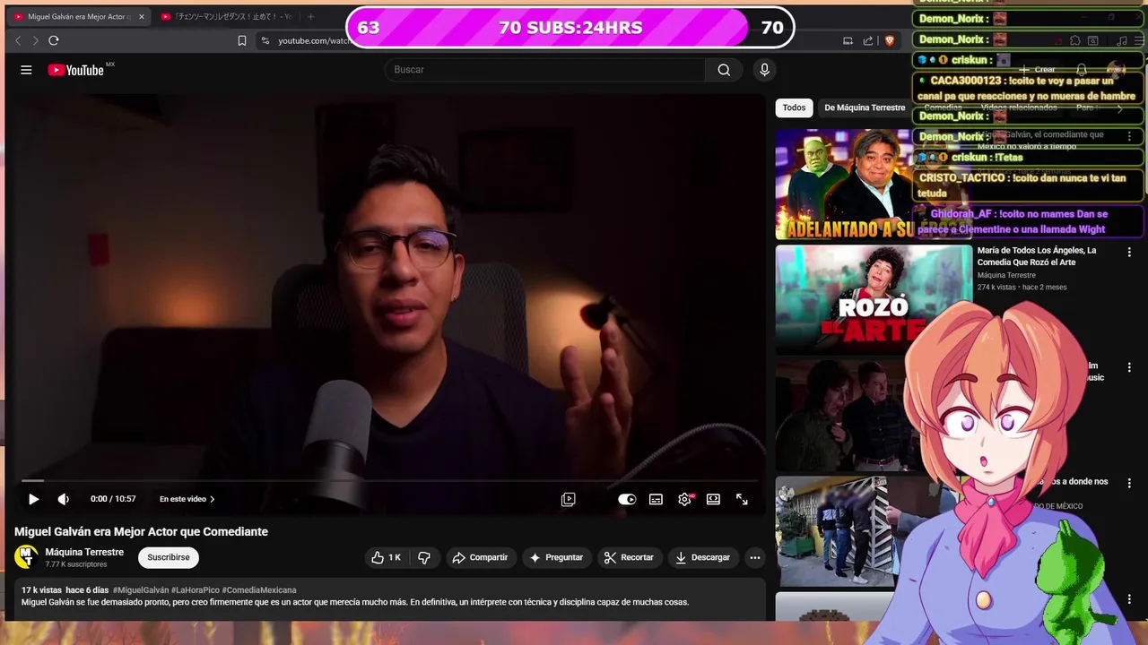Open the player settings gear
Image resolution: width=1148 pixels, height=645 pixels.
(x=685, y=499)
